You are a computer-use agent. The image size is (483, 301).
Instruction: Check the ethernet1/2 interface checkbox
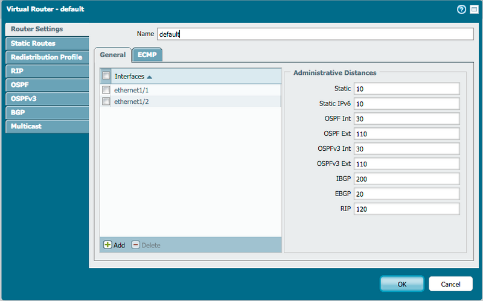click(x=106, y=101)
